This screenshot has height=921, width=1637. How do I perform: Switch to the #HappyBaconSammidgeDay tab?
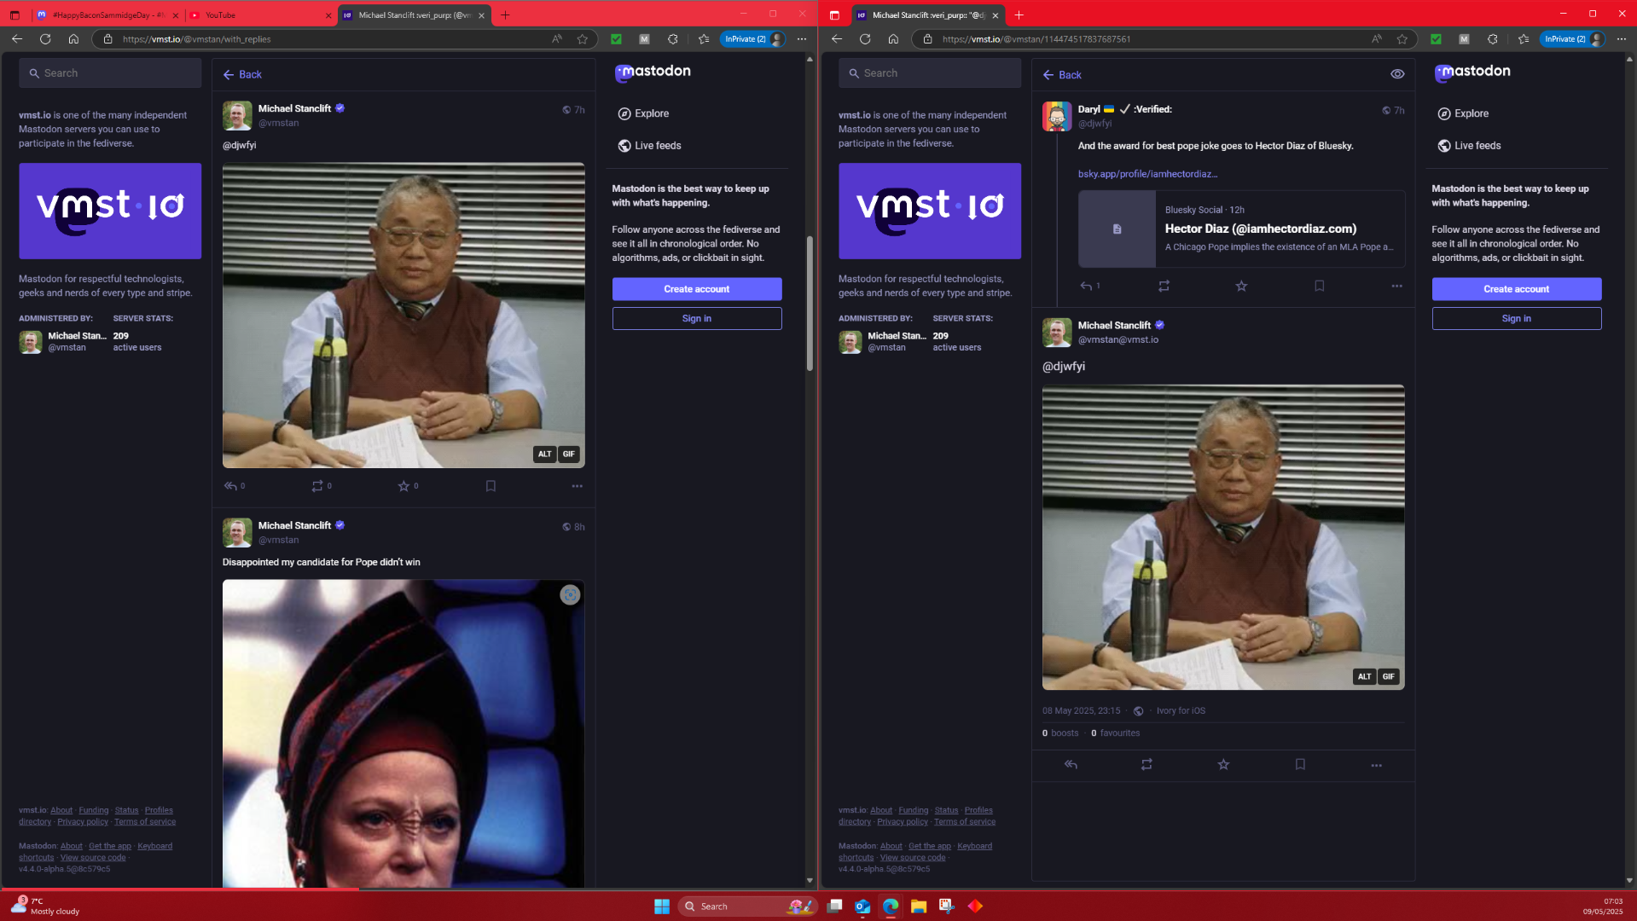pyautogui.click(x=107, y=15)
